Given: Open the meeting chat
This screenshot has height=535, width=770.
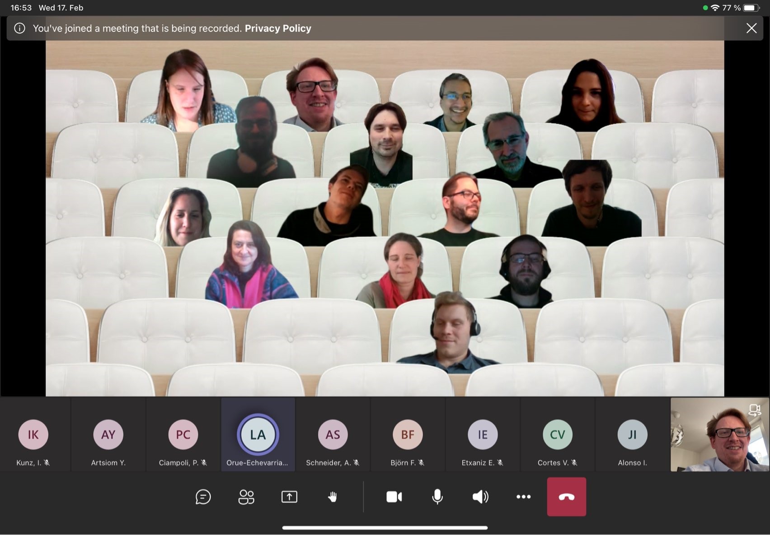Looking at the screenshot, I should pos(203,497).
